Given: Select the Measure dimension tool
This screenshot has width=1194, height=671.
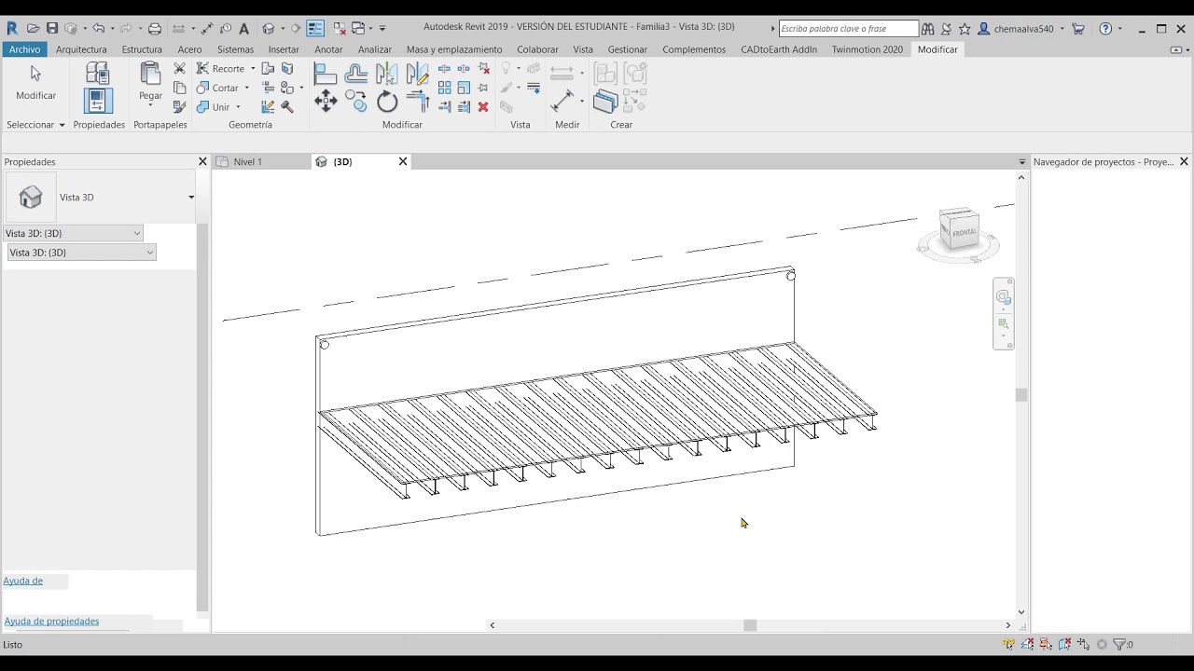Looking at the screenshot, I should point(562,101).
